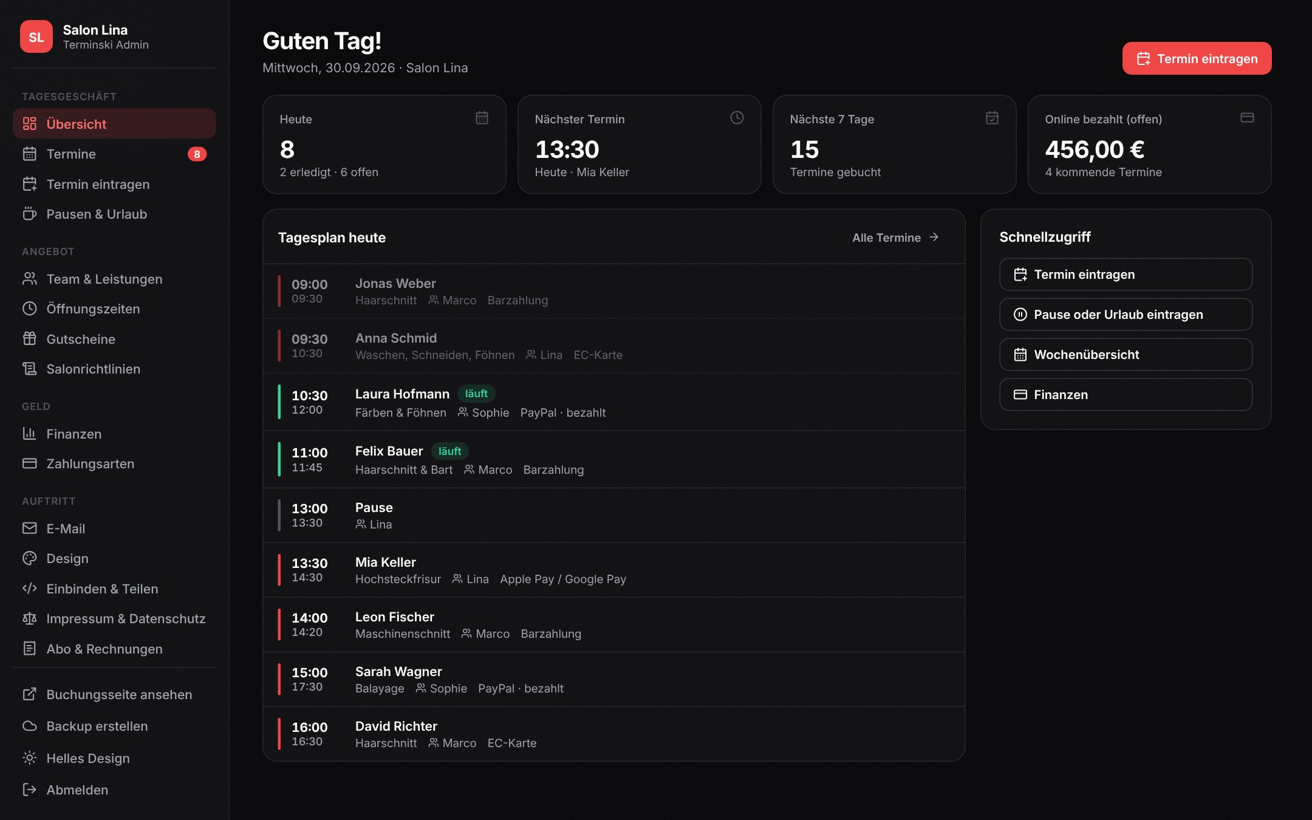
Task: Open Leon Fischer's Maschinenschnitt appointment
Action: (613, 624)
